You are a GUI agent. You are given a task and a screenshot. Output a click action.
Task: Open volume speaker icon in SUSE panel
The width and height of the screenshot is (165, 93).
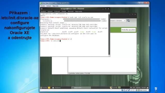point(116,88)
